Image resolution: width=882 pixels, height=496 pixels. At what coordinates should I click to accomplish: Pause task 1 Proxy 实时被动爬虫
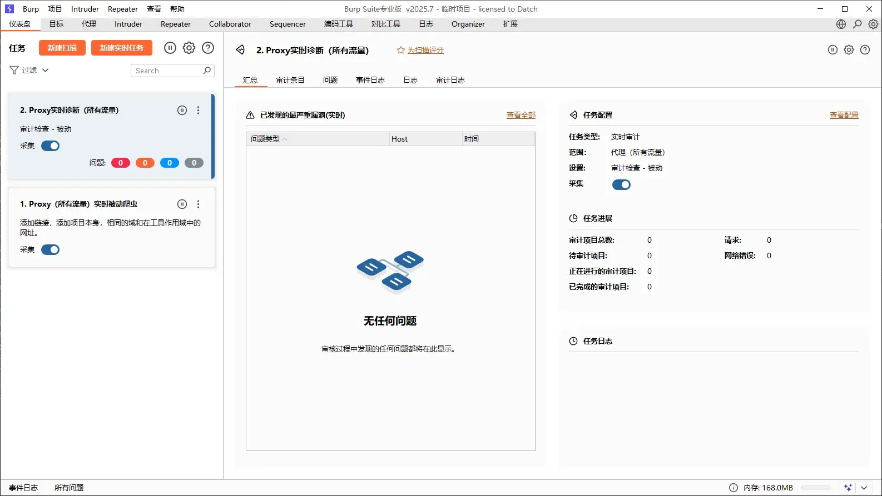182,204
